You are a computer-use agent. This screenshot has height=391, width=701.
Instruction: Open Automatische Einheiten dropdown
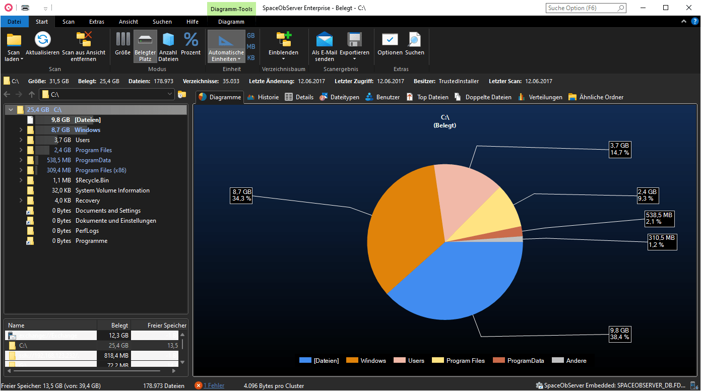pyautogui.click(x=226, y=46)
